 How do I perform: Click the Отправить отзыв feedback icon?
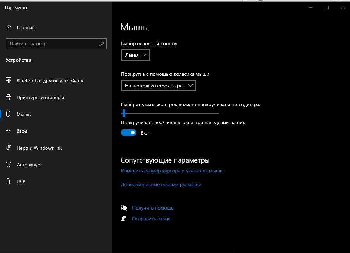pyautogui.click(x=124, y=219)
